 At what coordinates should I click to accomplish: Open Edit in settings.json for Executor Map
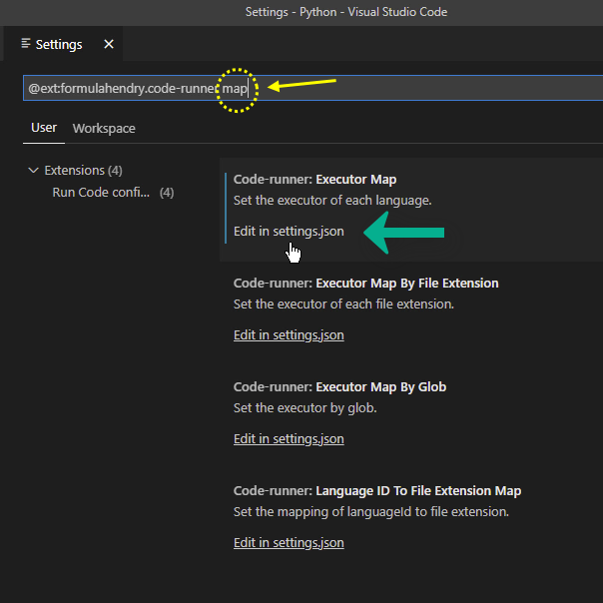tap(289, 232)
